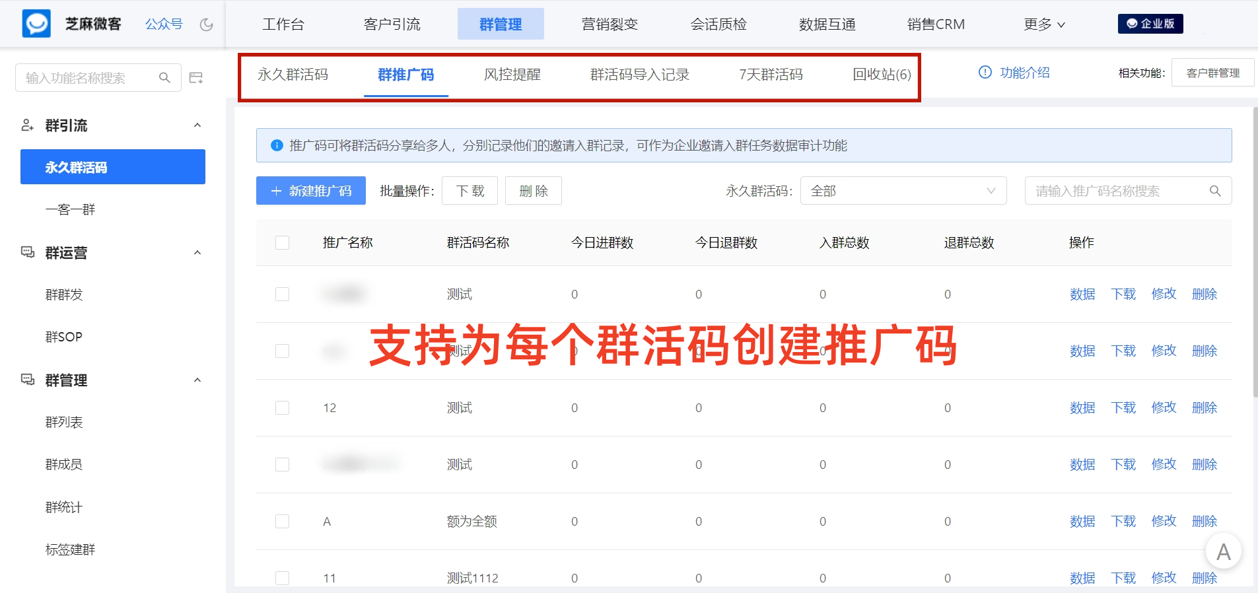Image resolution: width=1258 pixels, height=593 pixels.
Task: Check the first row checkbox with blurred name
Action: click(282, 294)
